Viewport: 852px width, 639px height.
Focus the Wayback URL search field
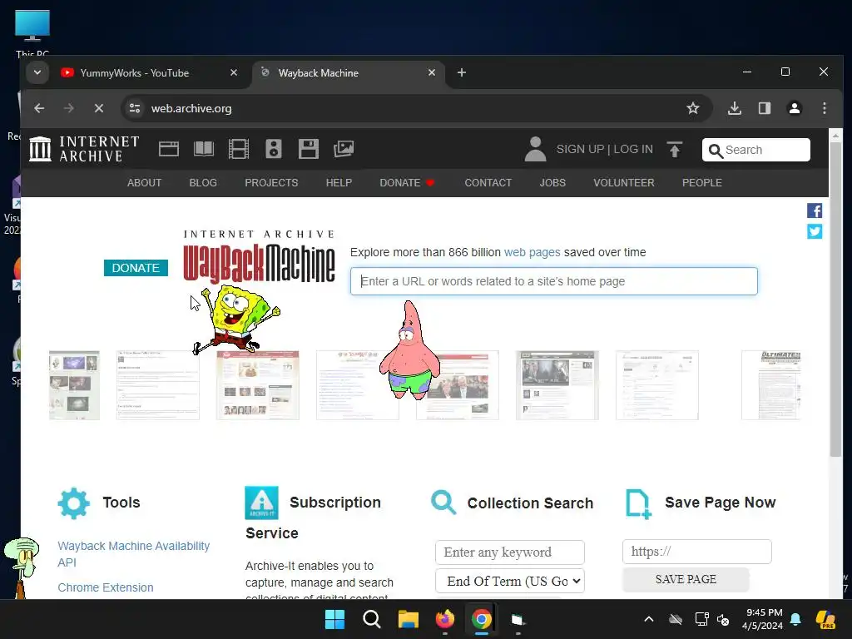(553, 281)
